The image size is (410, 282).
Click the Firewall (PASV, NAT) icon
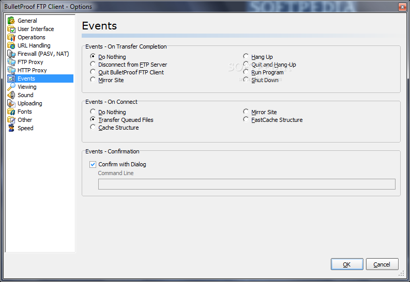[11, 54]
